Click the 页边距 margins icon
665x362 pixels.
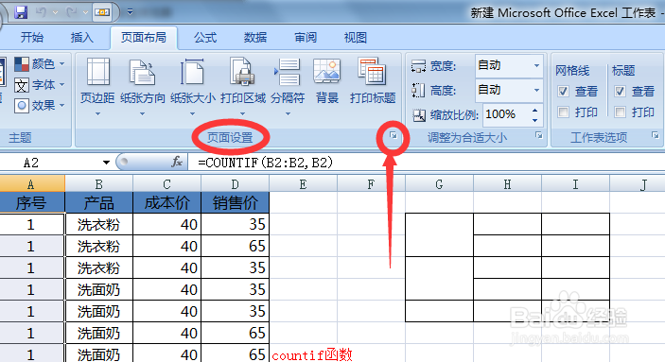pos(98,72)
